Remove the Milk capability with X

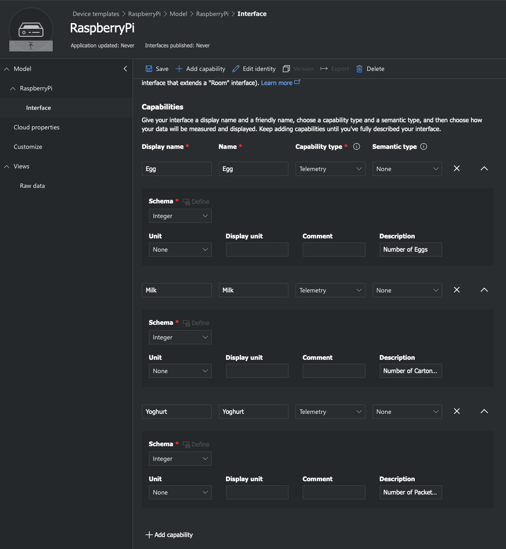[x=457, y=290]
